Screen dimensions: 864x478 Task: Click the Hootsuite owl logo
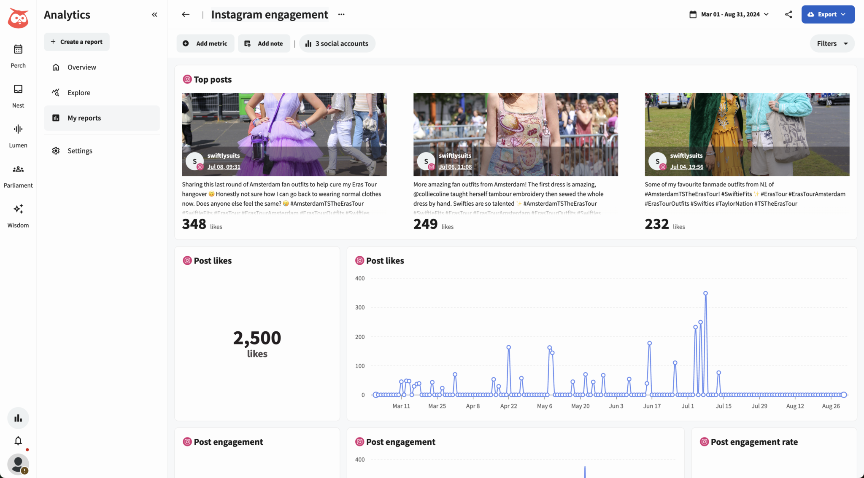pos(18,18)
